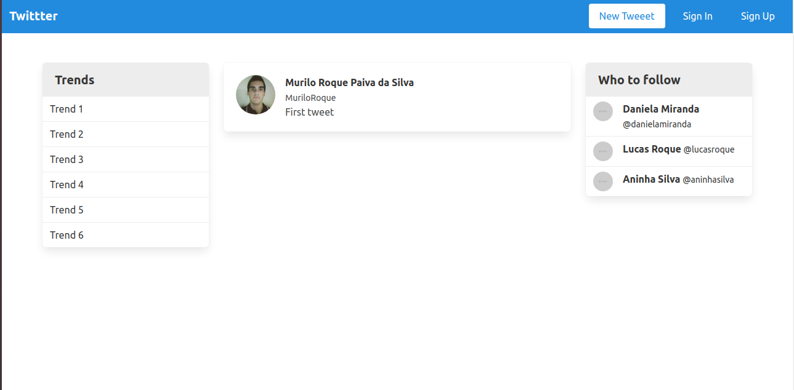
Task: Click the Twittter brand logo
Action: click(x=33, y=16)
